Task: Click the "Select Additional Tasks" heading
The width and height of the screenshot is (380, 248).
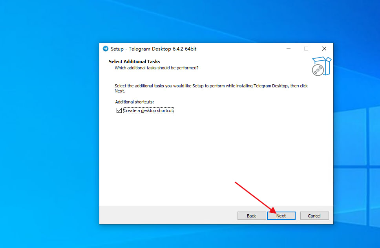Action: coord(134,62)
